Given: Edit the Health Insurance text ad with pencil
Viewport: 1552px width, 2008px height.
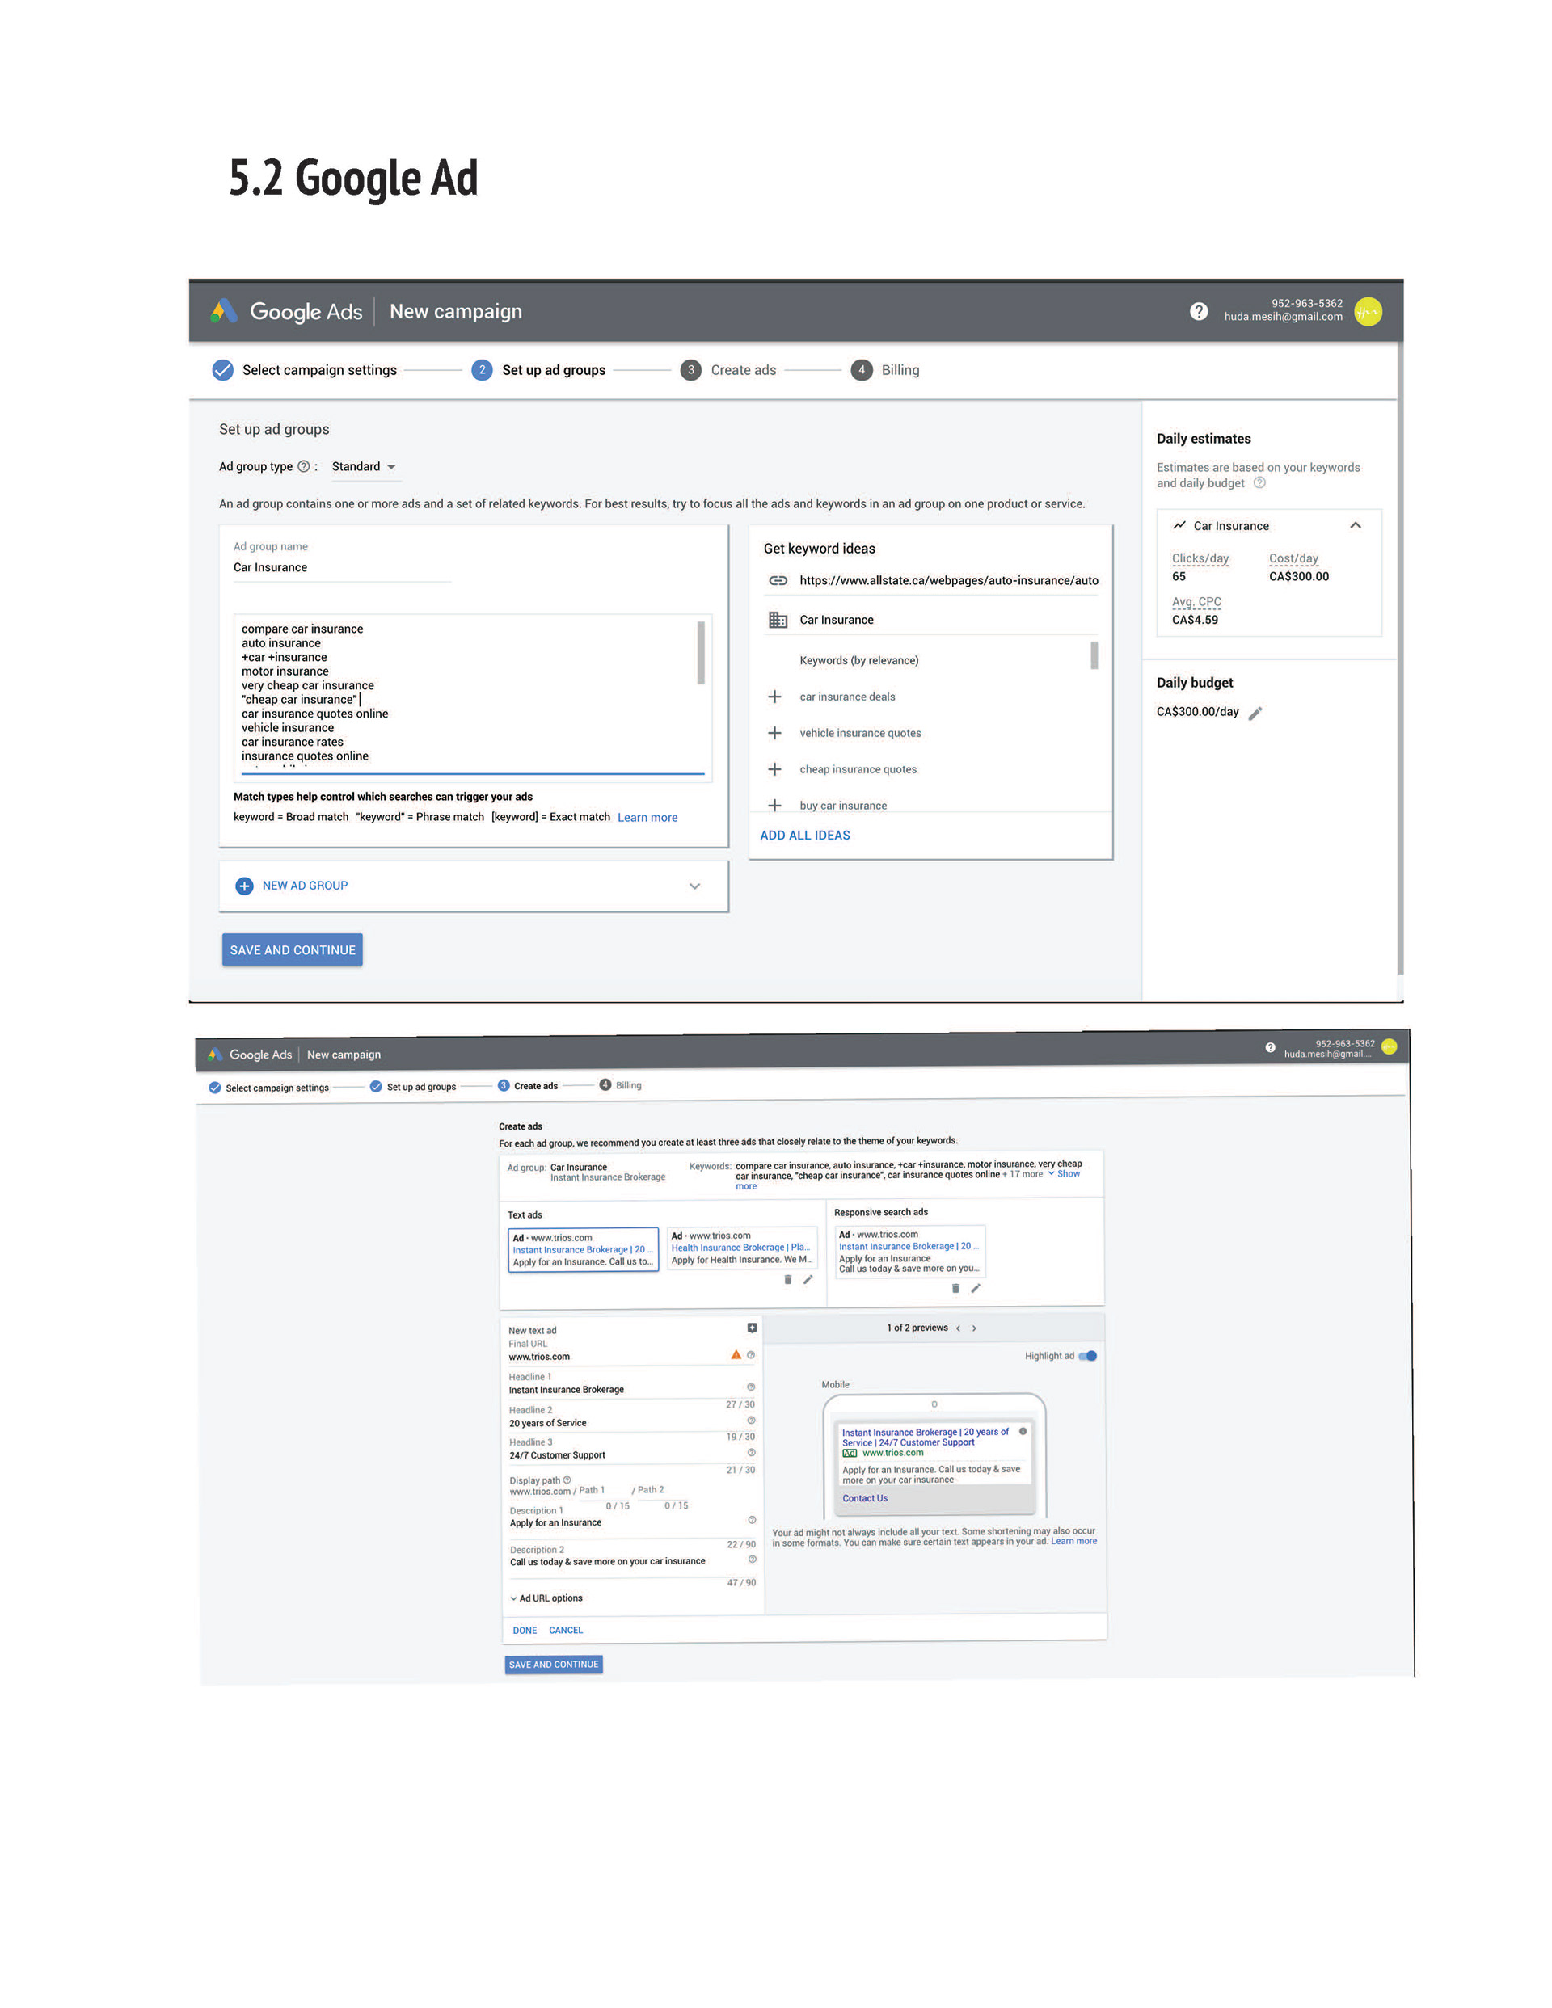Looking at the screenshot, I should [x=808, y=1280].
